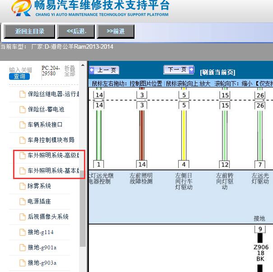Click 左远光灯驱动 label in diagram
The image size is (273, 272).
click(x=260, y=178)
